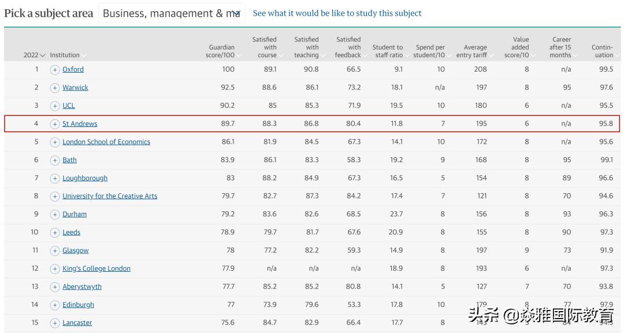The height and width of the screenshot is (333, 624).
Task: Select Loughborough's satisfied with course 88.2
Action: point(269,178)
